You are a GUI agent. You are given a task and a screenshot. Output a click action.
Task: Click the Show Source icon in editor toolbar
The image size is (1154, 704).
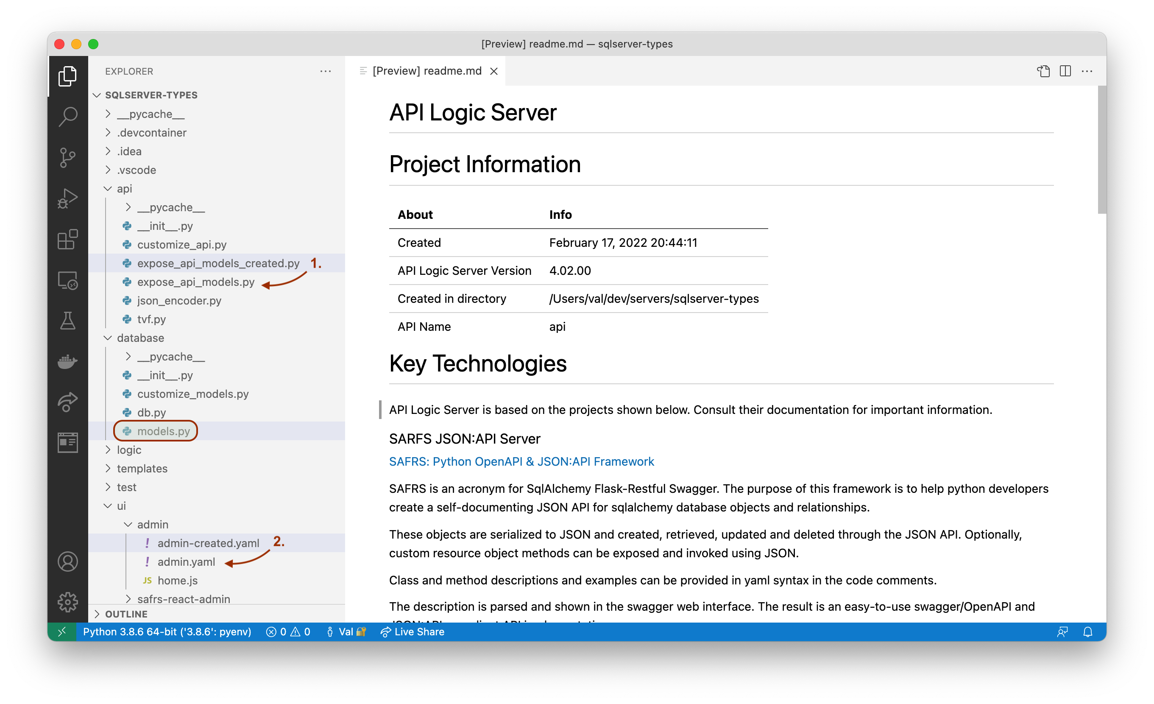pos(1043,71)
